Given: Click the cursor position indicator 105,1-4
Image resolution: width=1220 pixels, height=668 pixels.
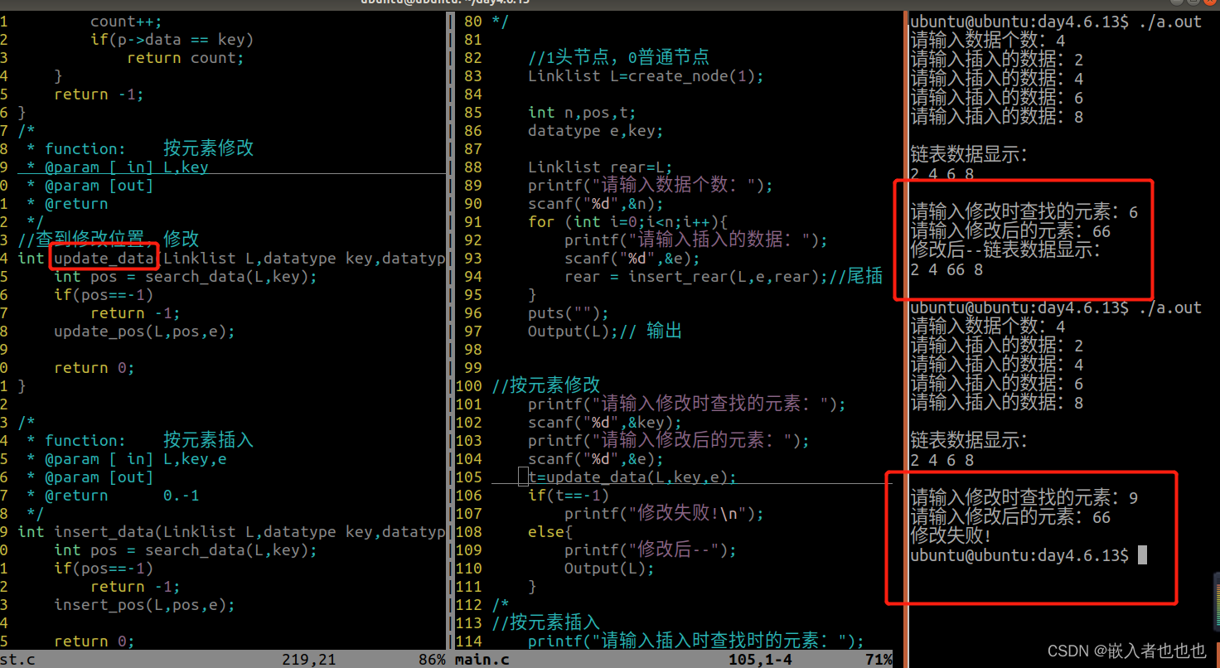Looking at the screenshot, I should (762, 659).
